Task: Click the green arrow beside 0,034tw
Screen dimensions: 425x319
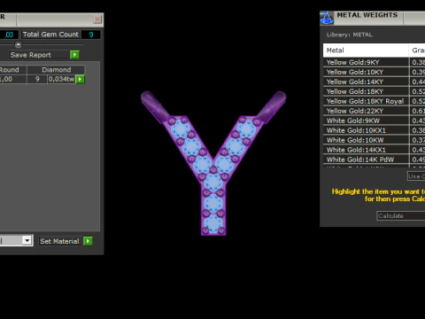Action: 80,79
